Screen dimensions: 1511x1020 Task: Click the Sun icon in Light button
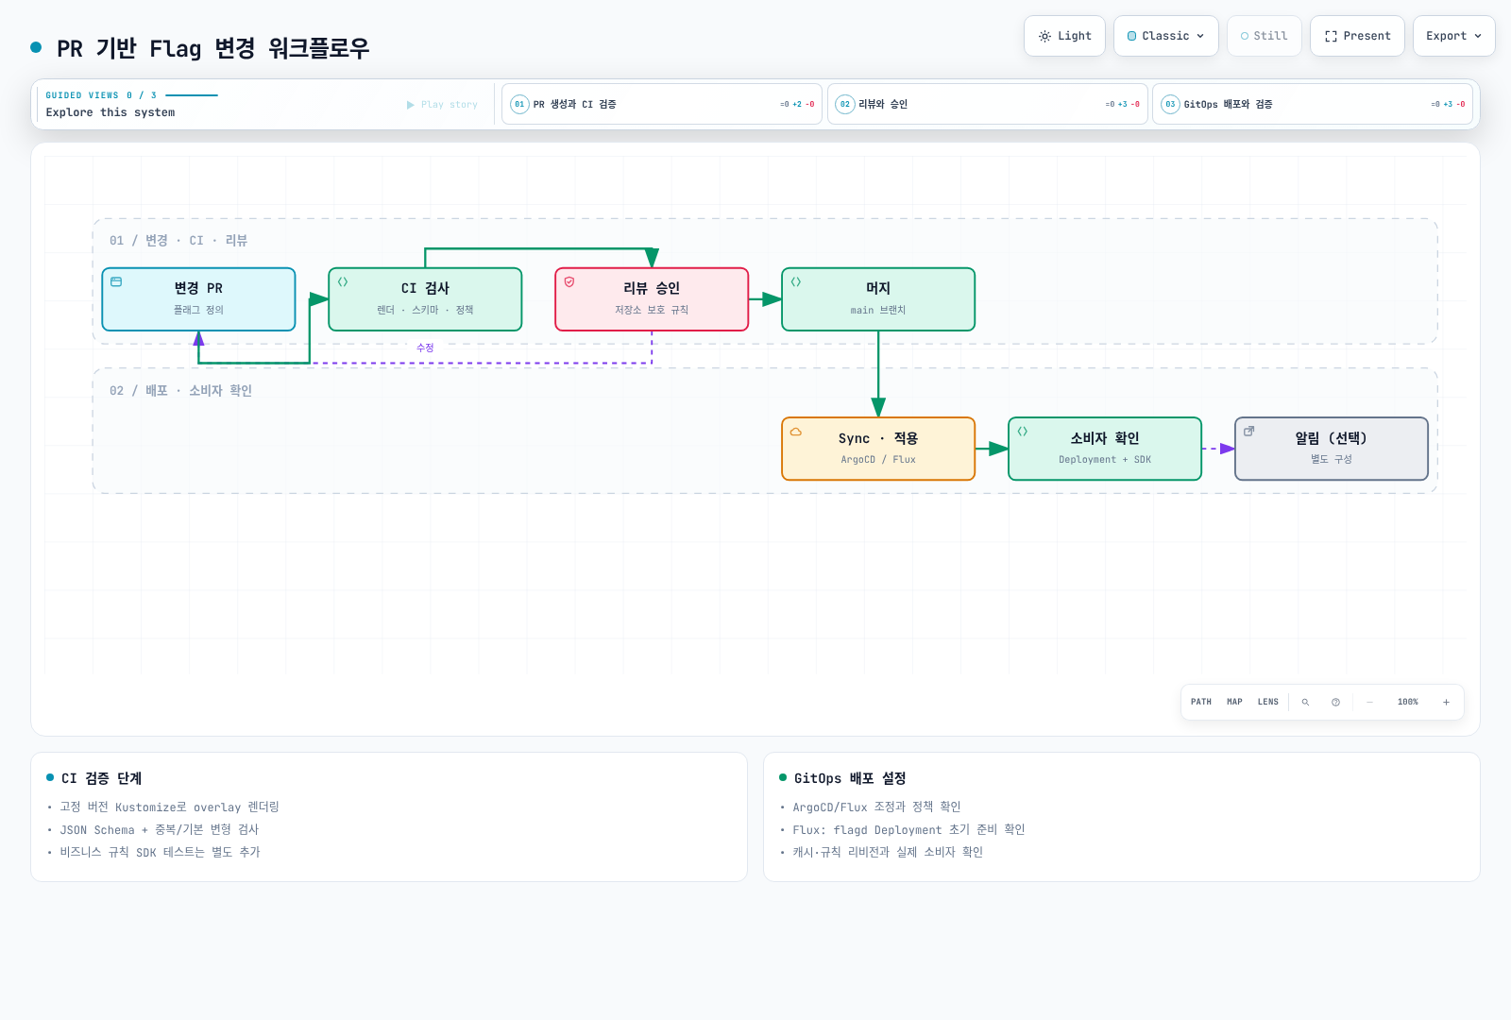tap(1044, 36)
